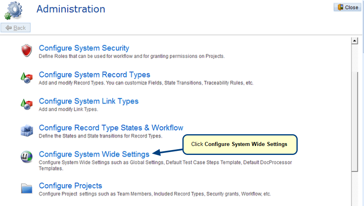Open Configure Projects link
This screenshot has width=364, height=206.
[70, 185]
